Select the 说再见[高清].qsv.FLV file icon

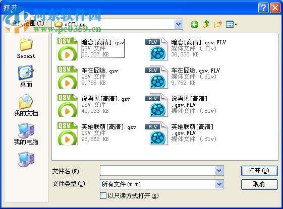tap(157, 105)
